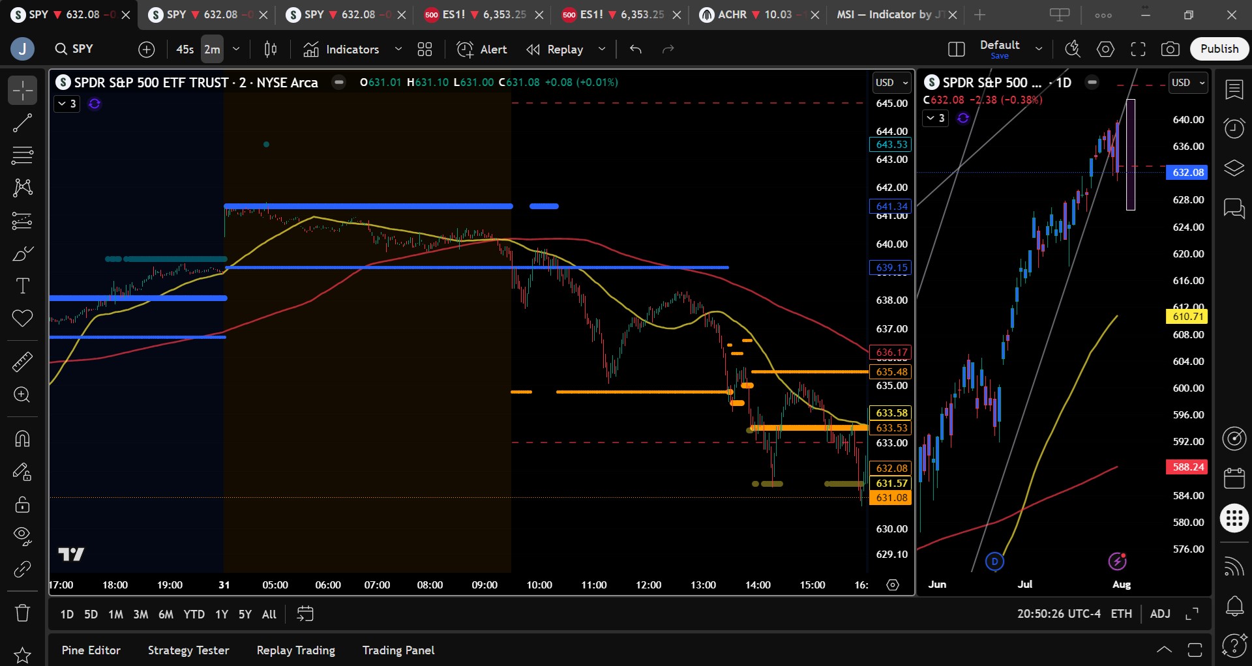
Task: Select the 2m interval button
Action: tap(212, 49)
